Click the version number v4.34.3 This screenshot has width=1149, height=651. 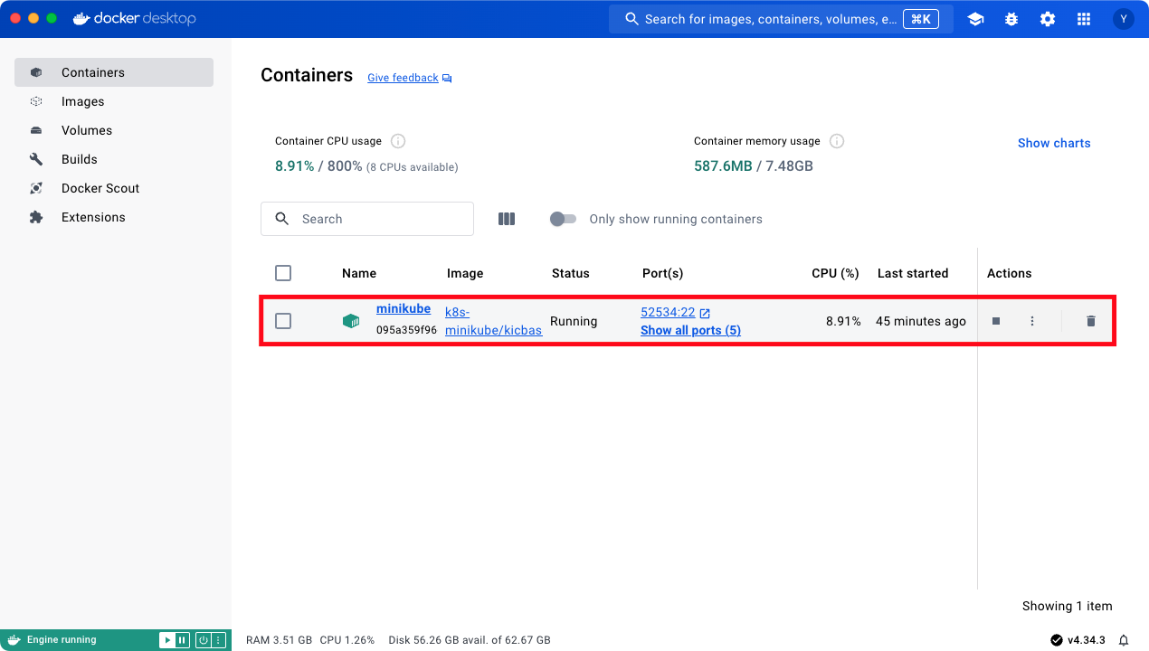coord(1087,640)
